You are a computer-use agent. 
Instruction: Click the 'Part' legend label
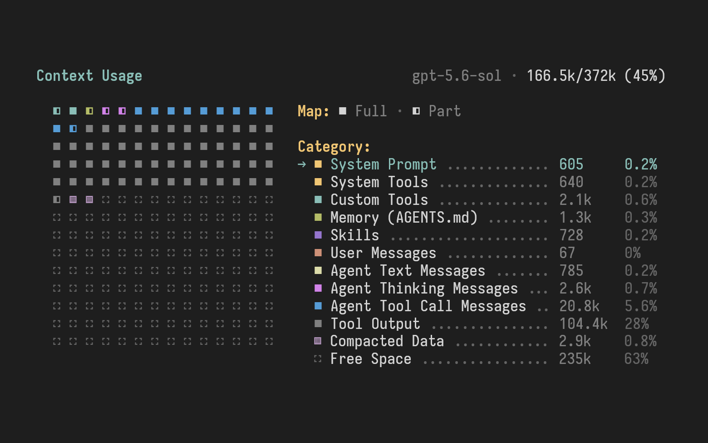(444, 111)
